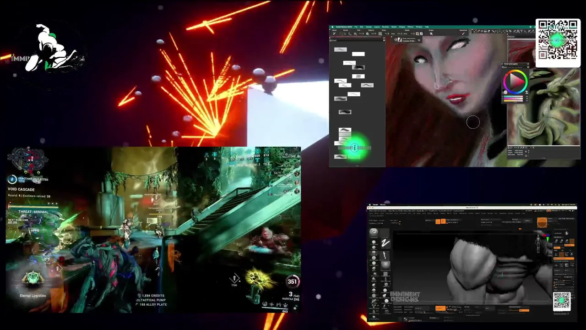Open the Window menu in Corel Painter

coord(419,27)
